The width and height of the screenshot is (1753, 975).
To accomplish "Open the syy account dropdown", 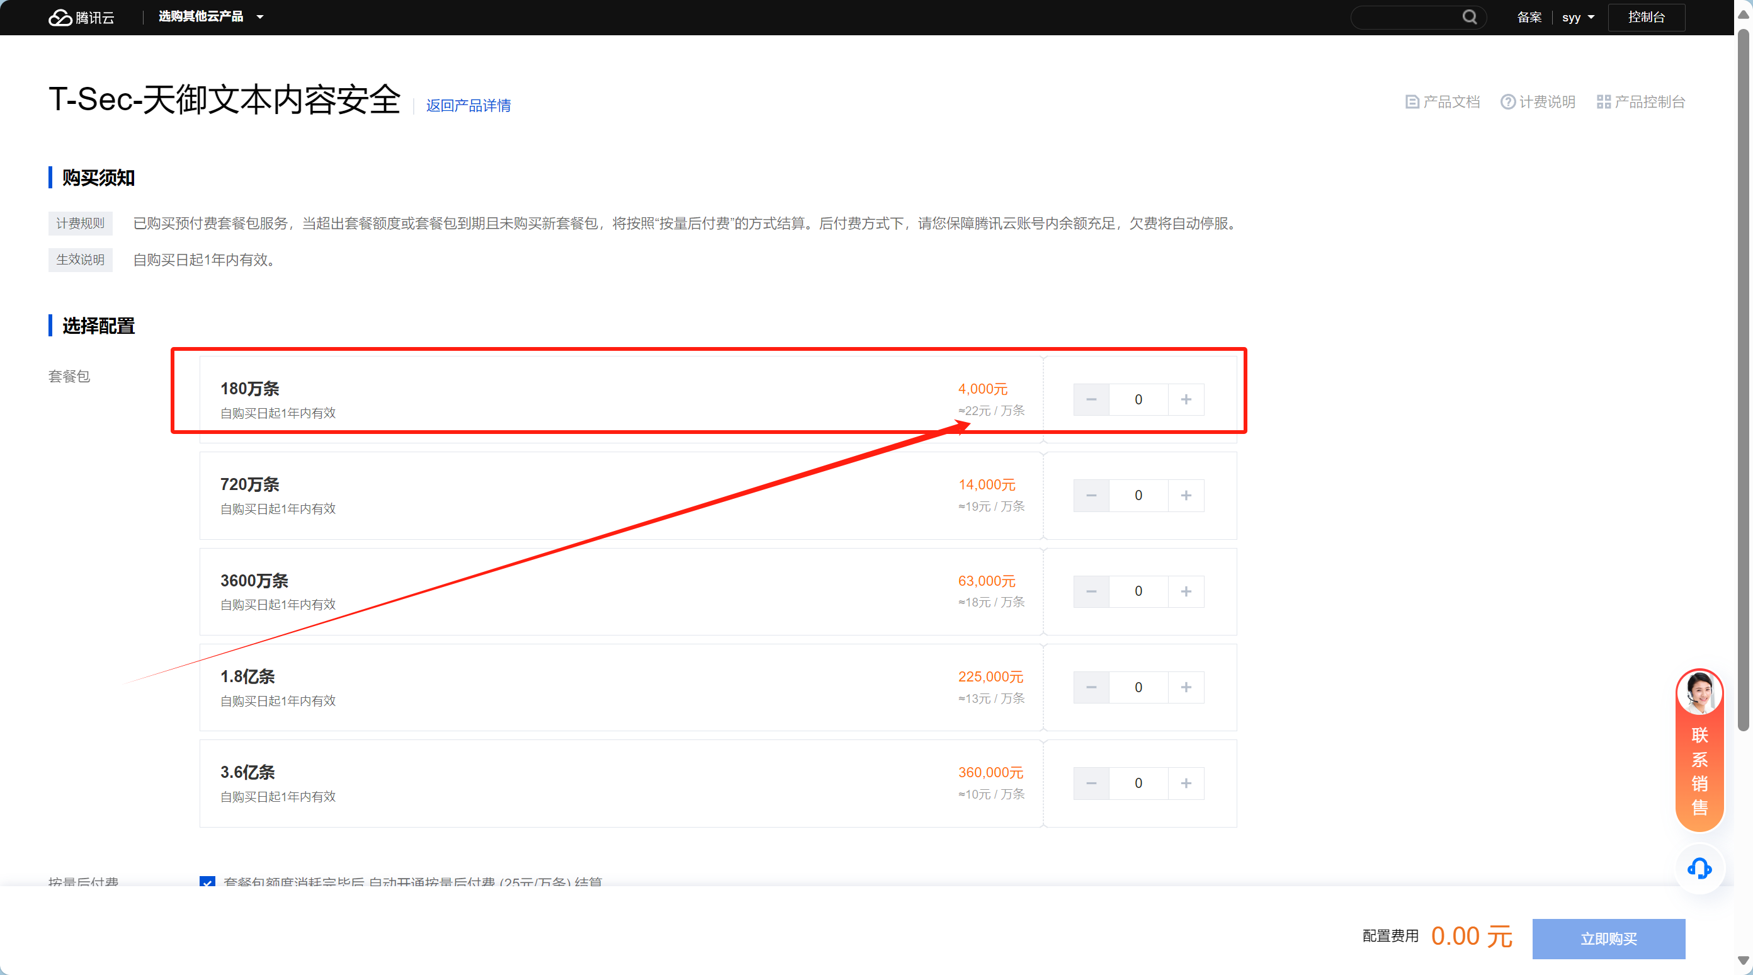I will point(1578,18).
